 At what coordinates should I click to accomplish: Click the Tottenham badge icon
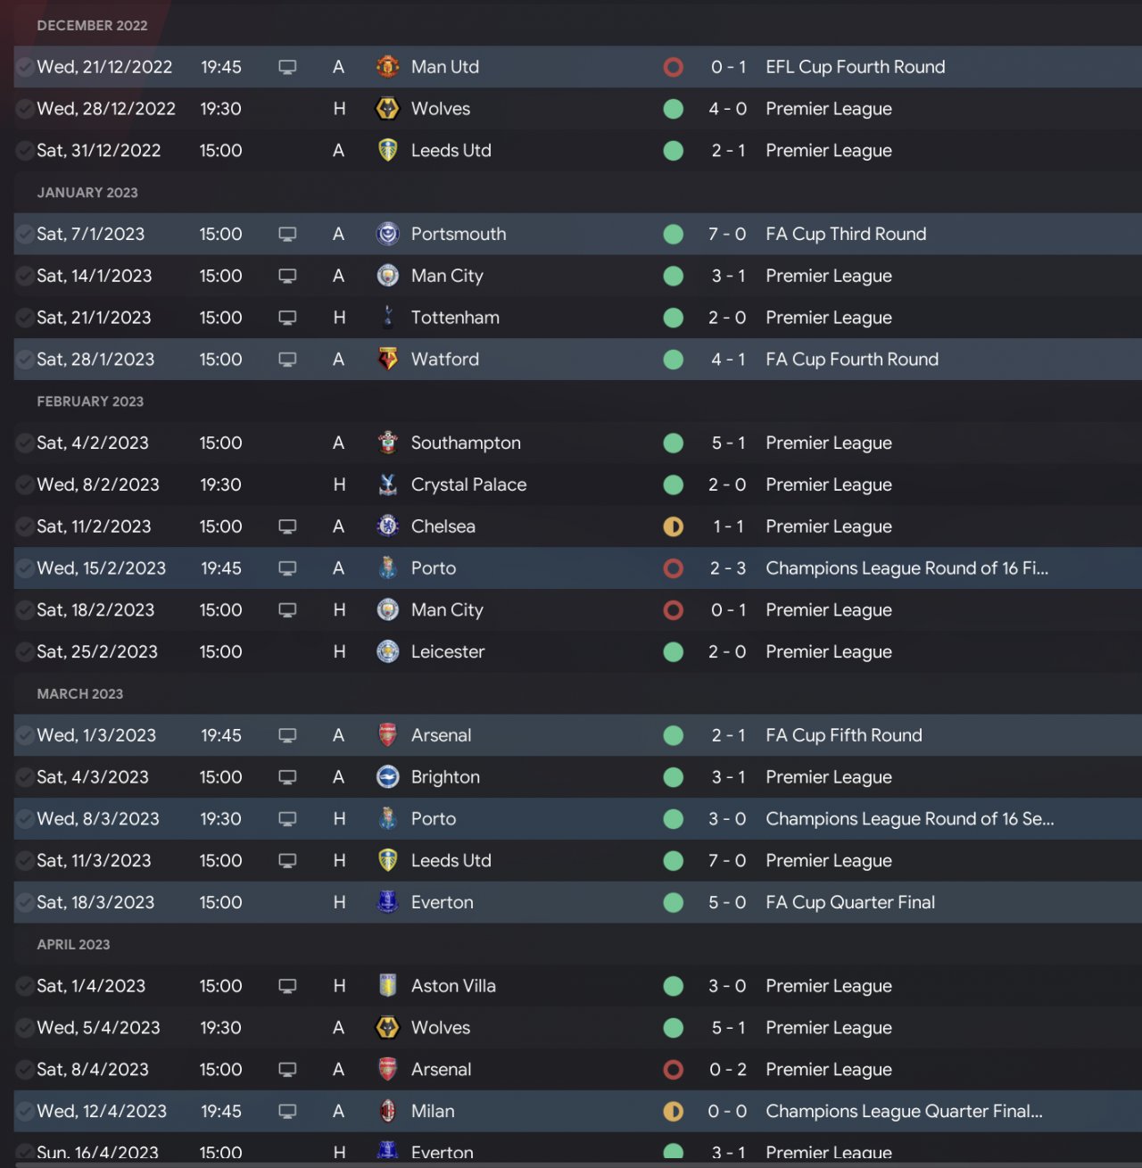387,318
